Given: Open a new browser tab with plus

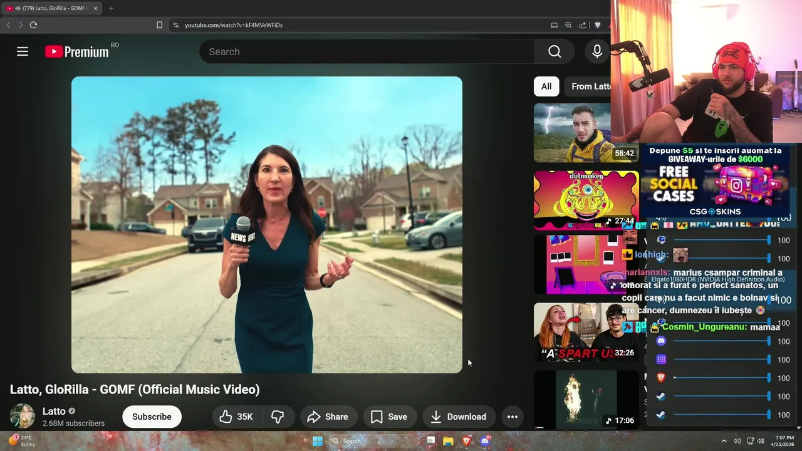Looking at the screenshot, I should click(x=111, y=8).
